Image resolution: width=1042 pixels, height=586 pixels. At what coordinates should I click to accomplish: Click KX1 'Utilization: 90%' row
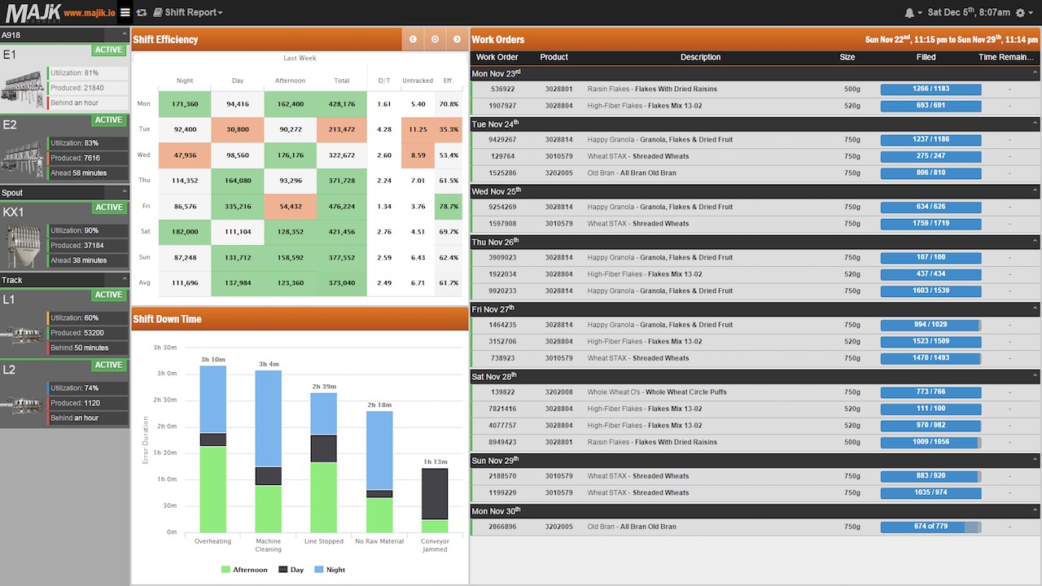(x=88, y=231)
